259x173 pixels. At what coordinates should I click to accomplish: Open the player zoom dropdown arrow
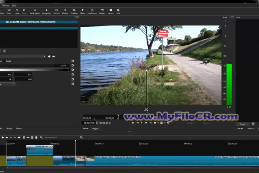click(158, 123)
